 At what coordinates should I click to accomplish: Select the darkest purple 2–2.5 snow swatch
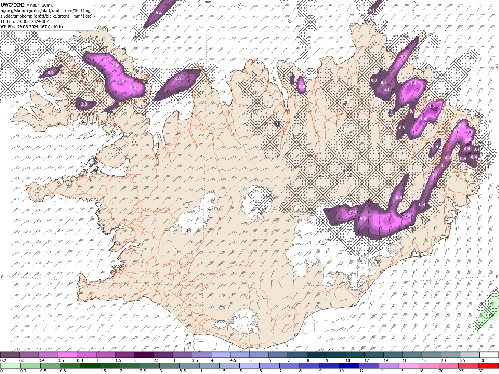pos(143,355)
